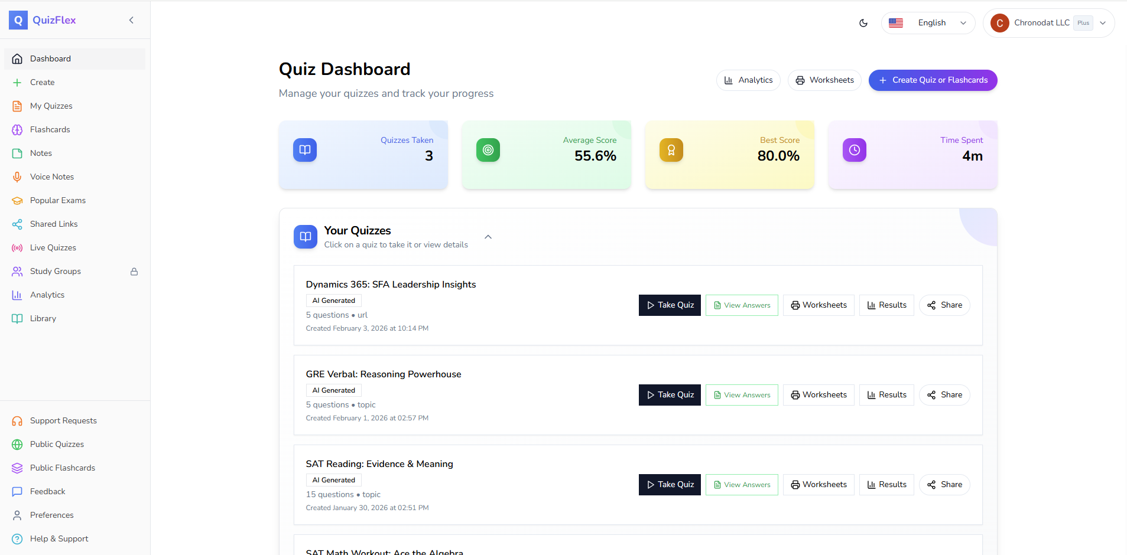Image resolution: width=1127 pixels, height=555 pixels.
Task: Collapse the Your Quizzes panel
Action: (488, 236)
